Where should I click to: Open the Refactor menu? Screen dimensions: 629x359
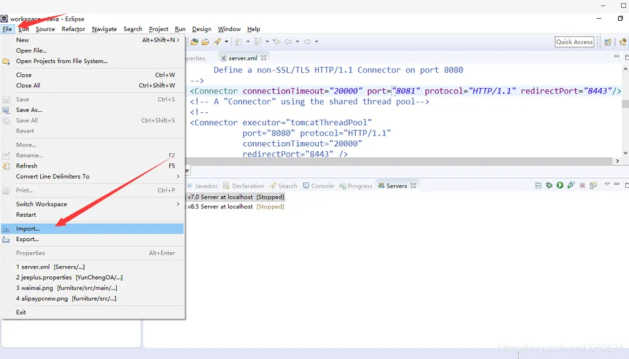tap(74, 29)
